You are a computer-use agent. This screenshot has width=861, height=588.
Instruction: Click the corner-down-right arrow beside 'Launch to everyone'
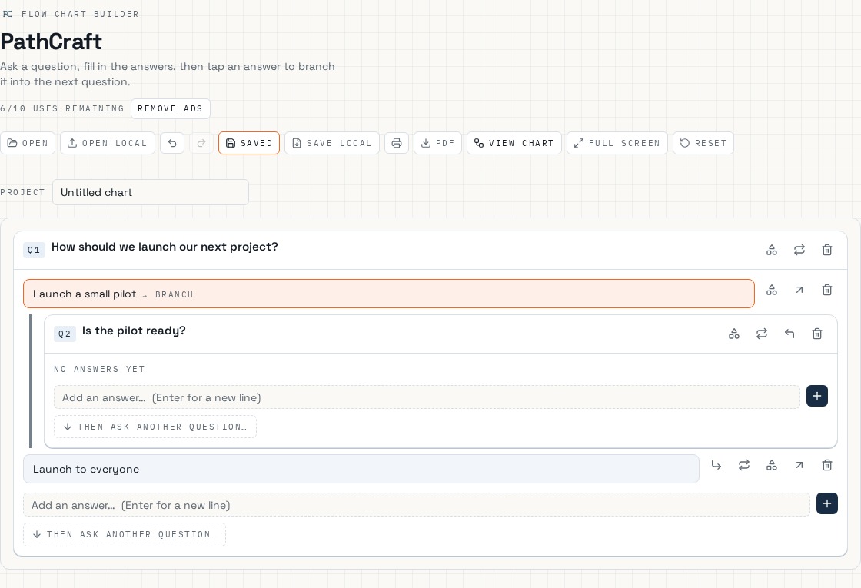pos(716,466)
